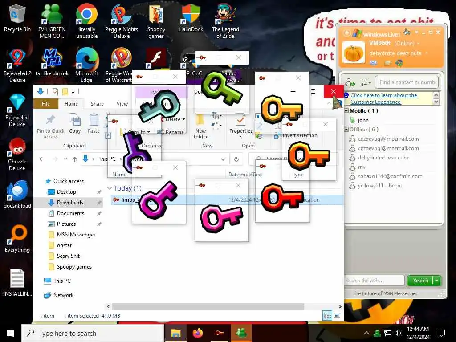
Task: Click the taskbar 'Type here to search' box
Action: tap(93, 333)
